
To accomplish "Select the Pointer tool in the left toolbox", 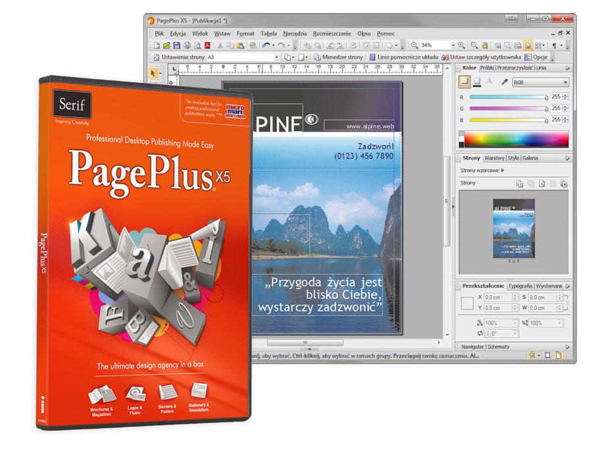I will coord(153,74).
